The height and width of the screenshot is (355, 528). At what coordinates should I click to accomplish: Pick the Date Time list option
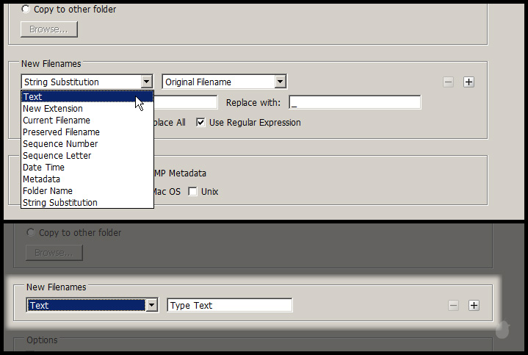tap(43, 168)
